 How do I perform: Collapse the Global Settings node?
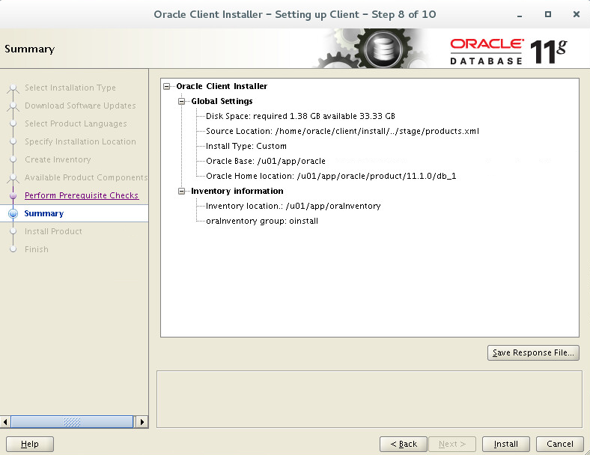pyautogui.click(x=182, y=101)
